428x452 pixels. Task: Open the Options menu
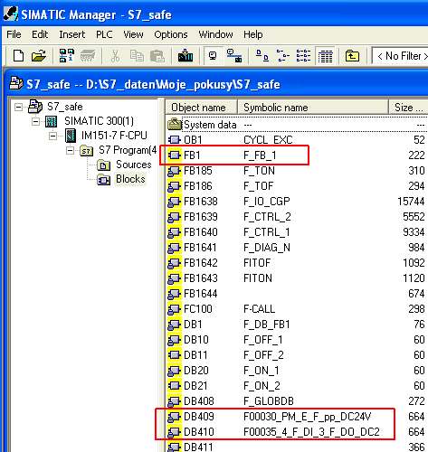tap(171, 34)
